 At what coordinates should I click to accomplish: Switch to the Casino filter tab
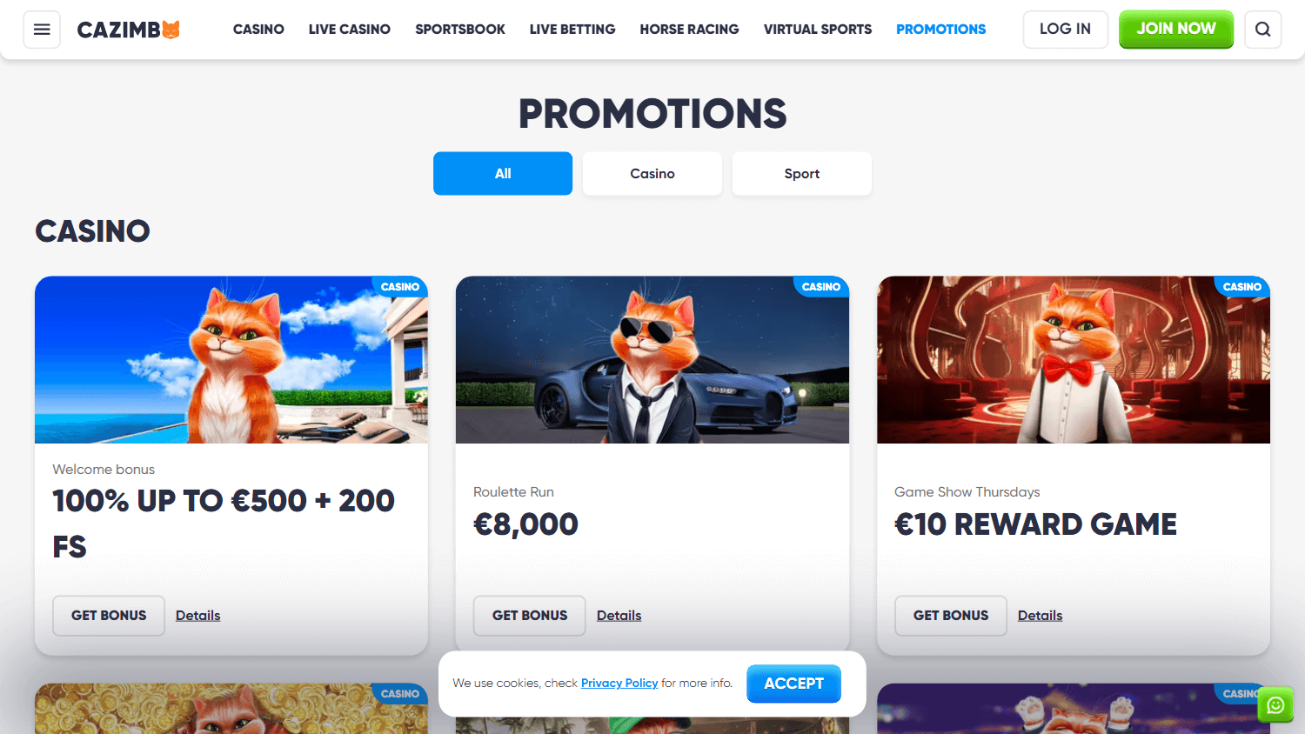(652, 174)
